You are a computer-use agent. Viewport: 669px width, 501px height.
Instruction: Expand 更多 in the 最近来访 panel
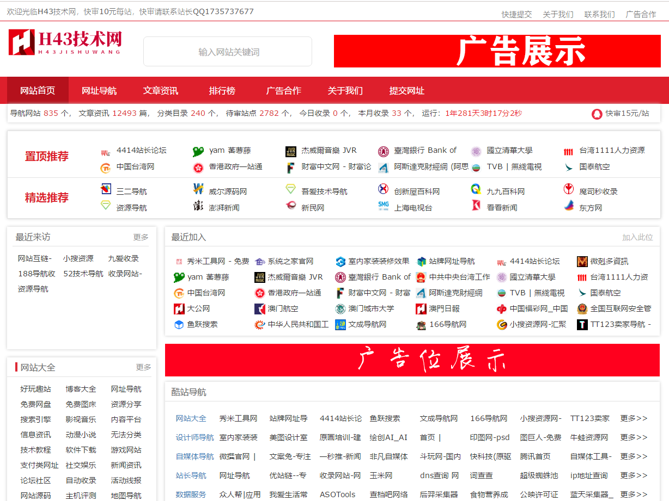[141, 237]
